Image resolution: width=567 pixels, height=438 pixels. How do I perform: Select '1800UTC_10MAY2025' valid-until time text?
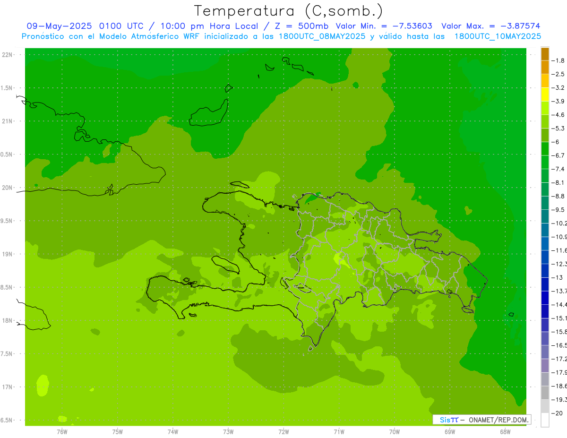(x=498, y=36)
